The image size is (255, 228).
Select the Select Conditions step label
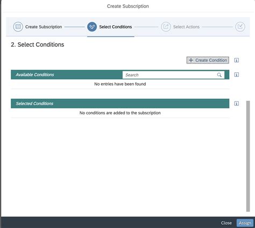coord(116,27)
